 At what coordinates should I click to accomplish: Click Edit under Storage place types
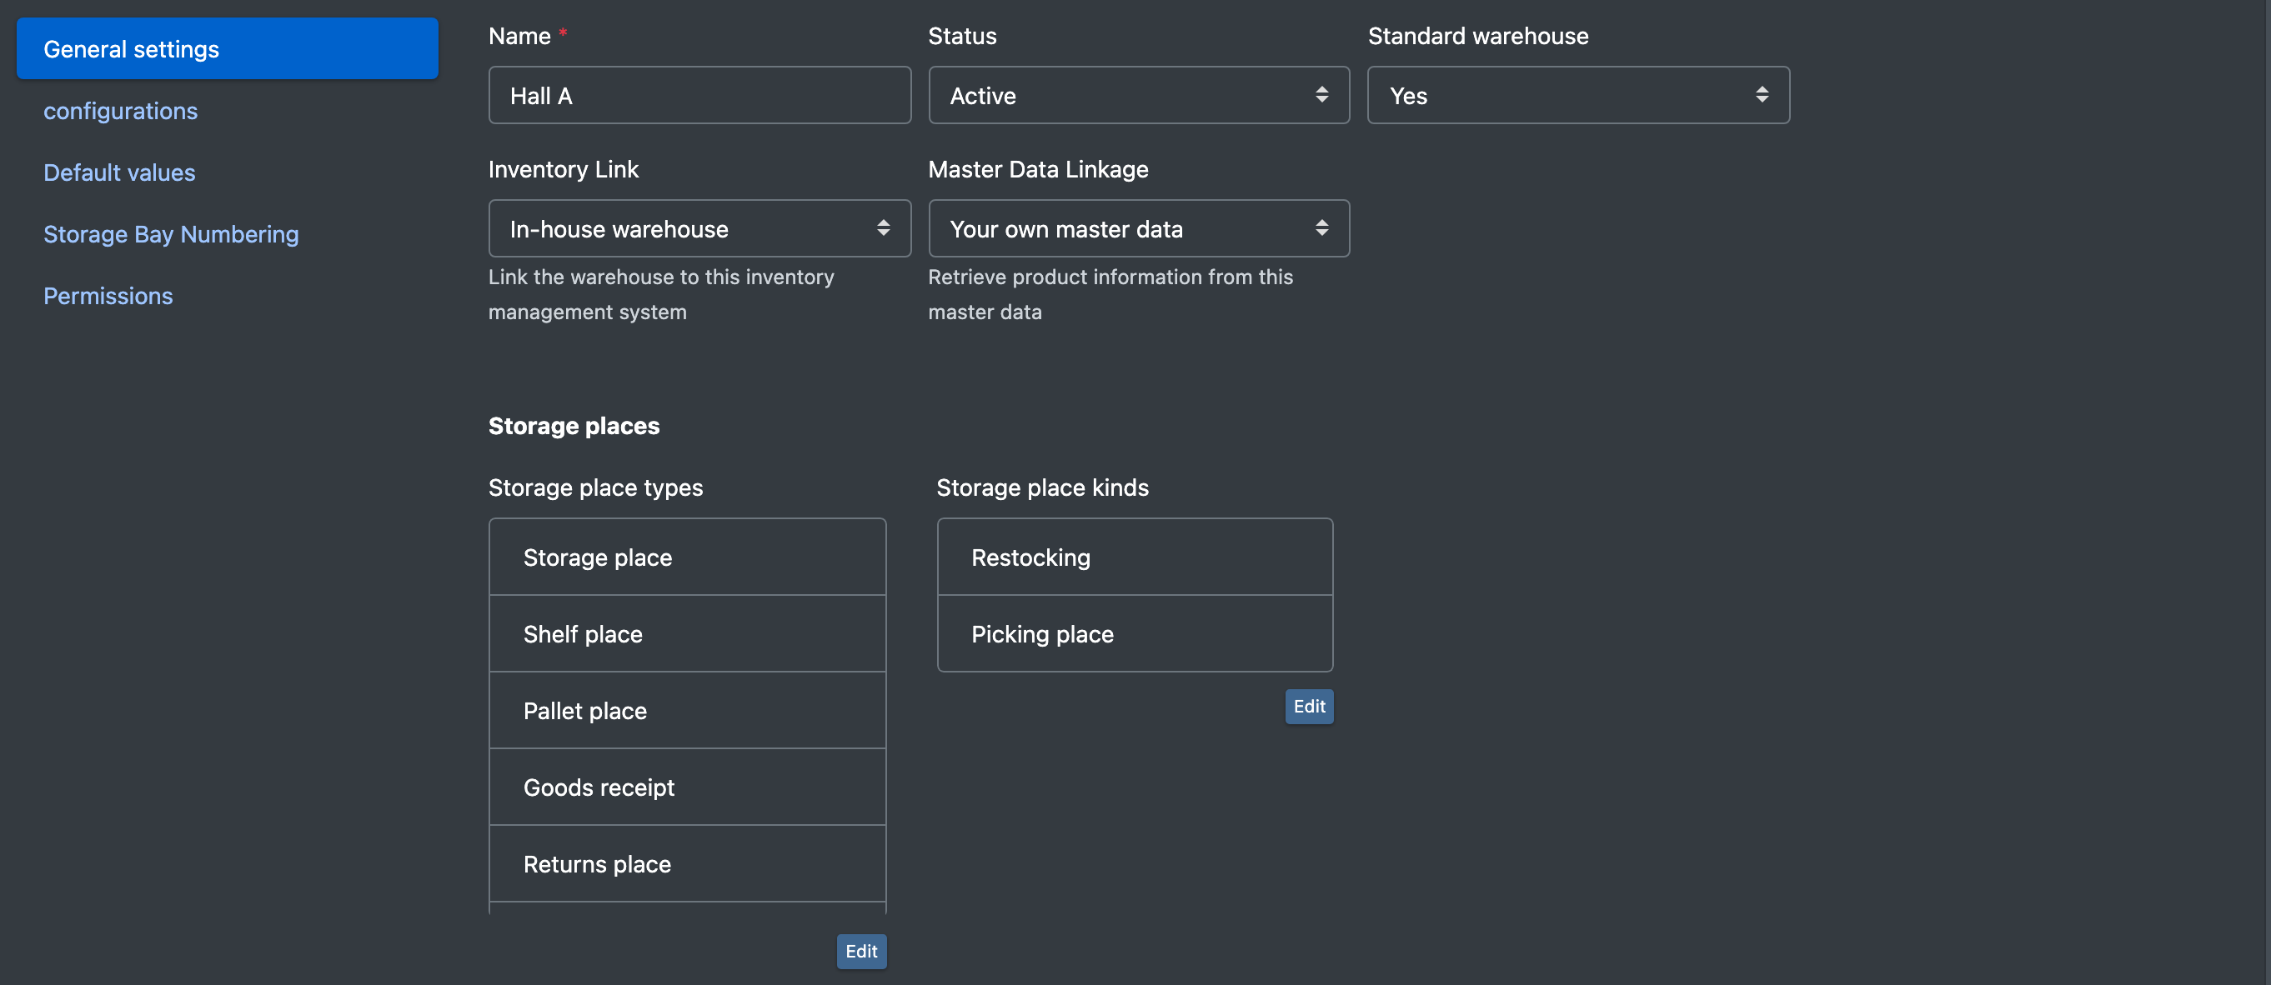tap(861, 952)
